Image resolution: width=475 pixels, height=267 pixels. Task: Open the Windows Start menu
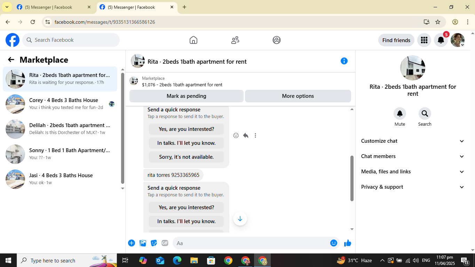tap(8, 260)
